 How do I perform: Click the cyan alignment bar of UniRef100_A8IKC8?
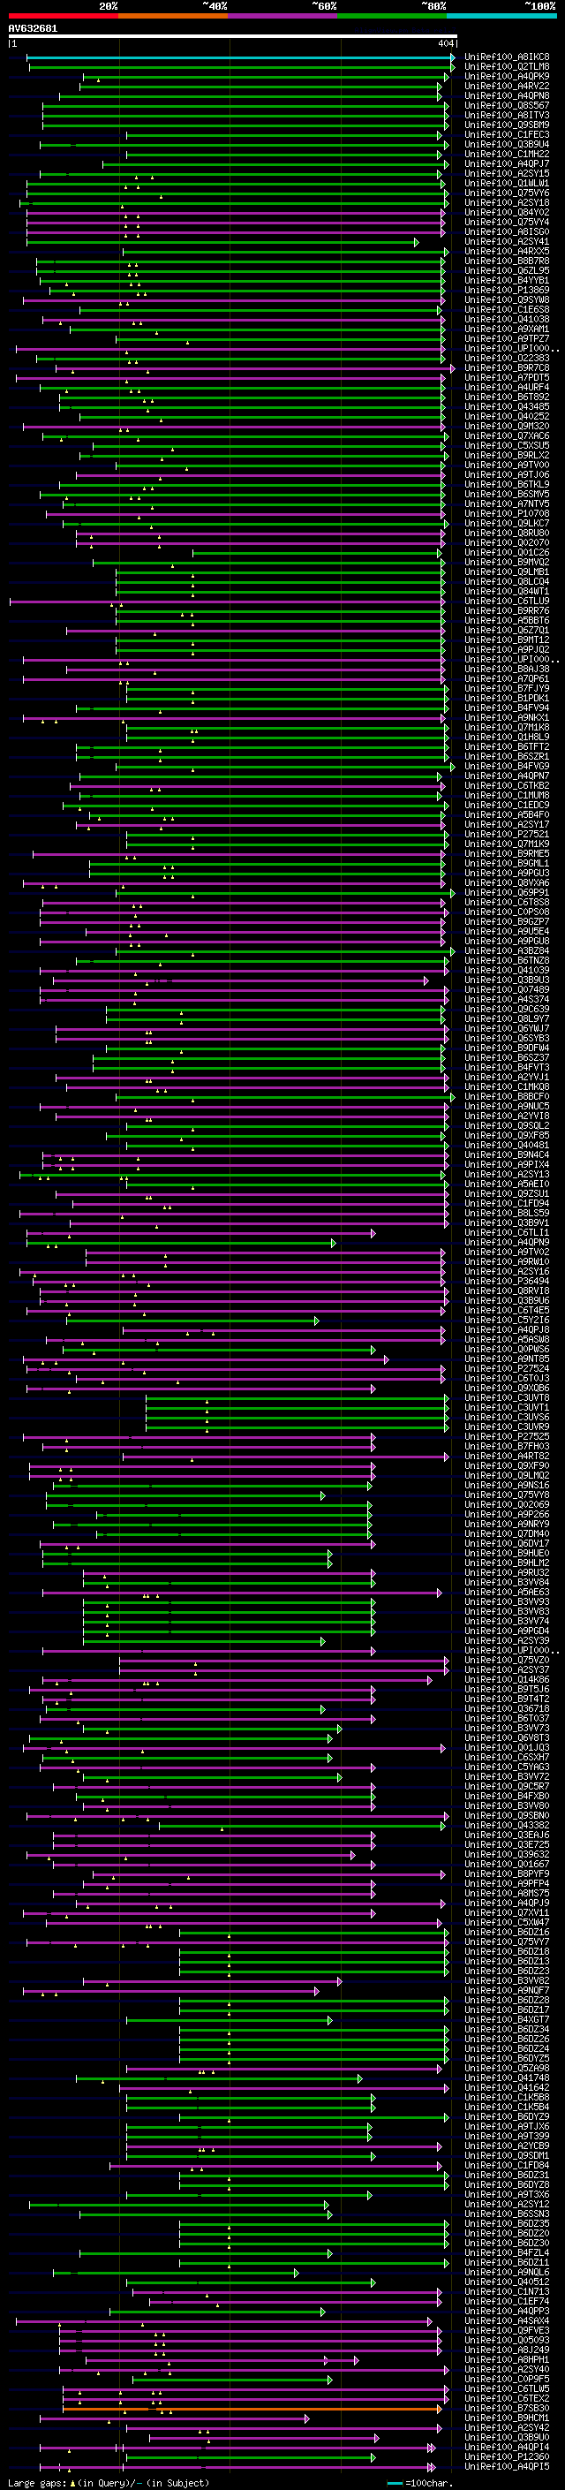tap(239, 57)
